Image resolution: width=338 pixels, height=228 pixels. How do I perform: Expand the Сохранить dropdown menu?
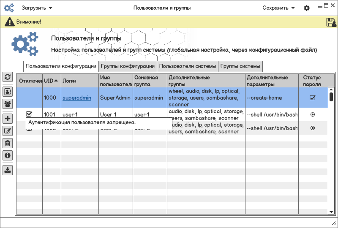tap(278, 8)
